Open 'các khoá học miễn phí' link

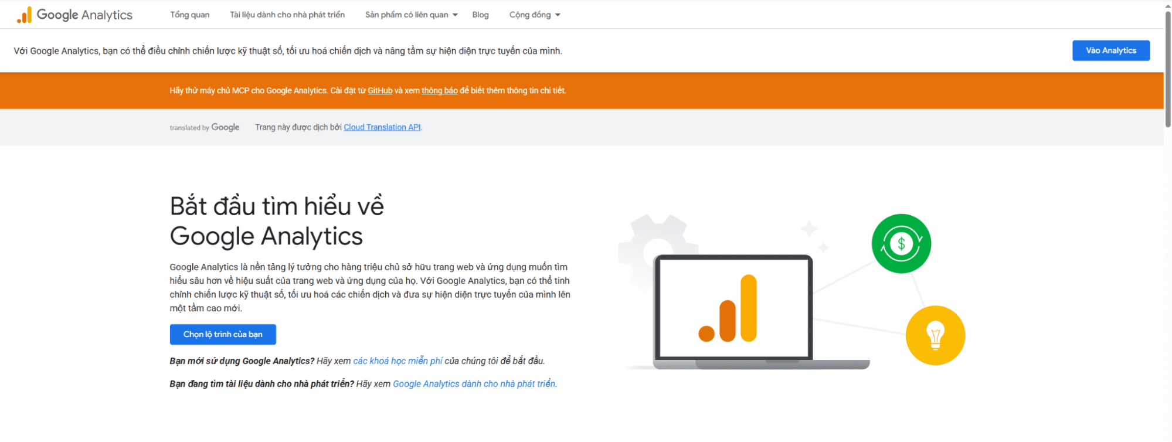398,361
